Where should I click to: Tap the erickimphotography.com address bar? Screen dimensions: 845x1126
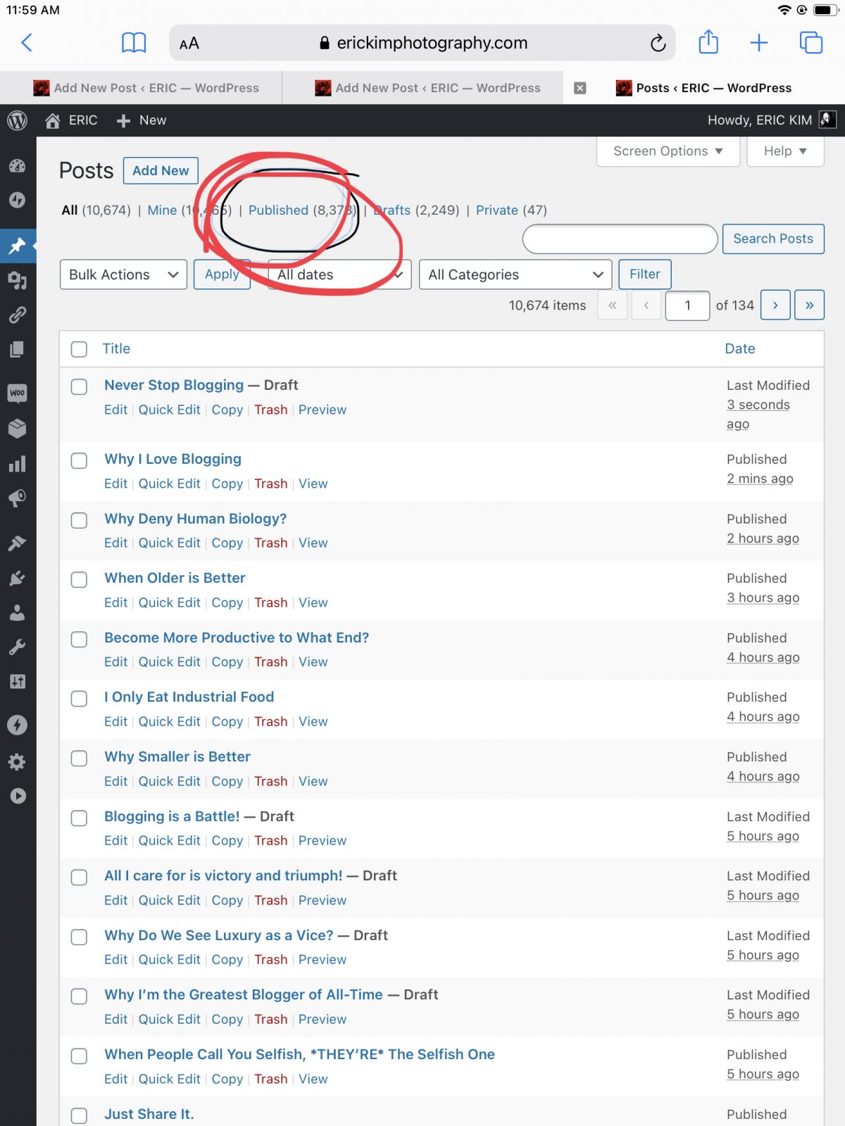(423, 43)
